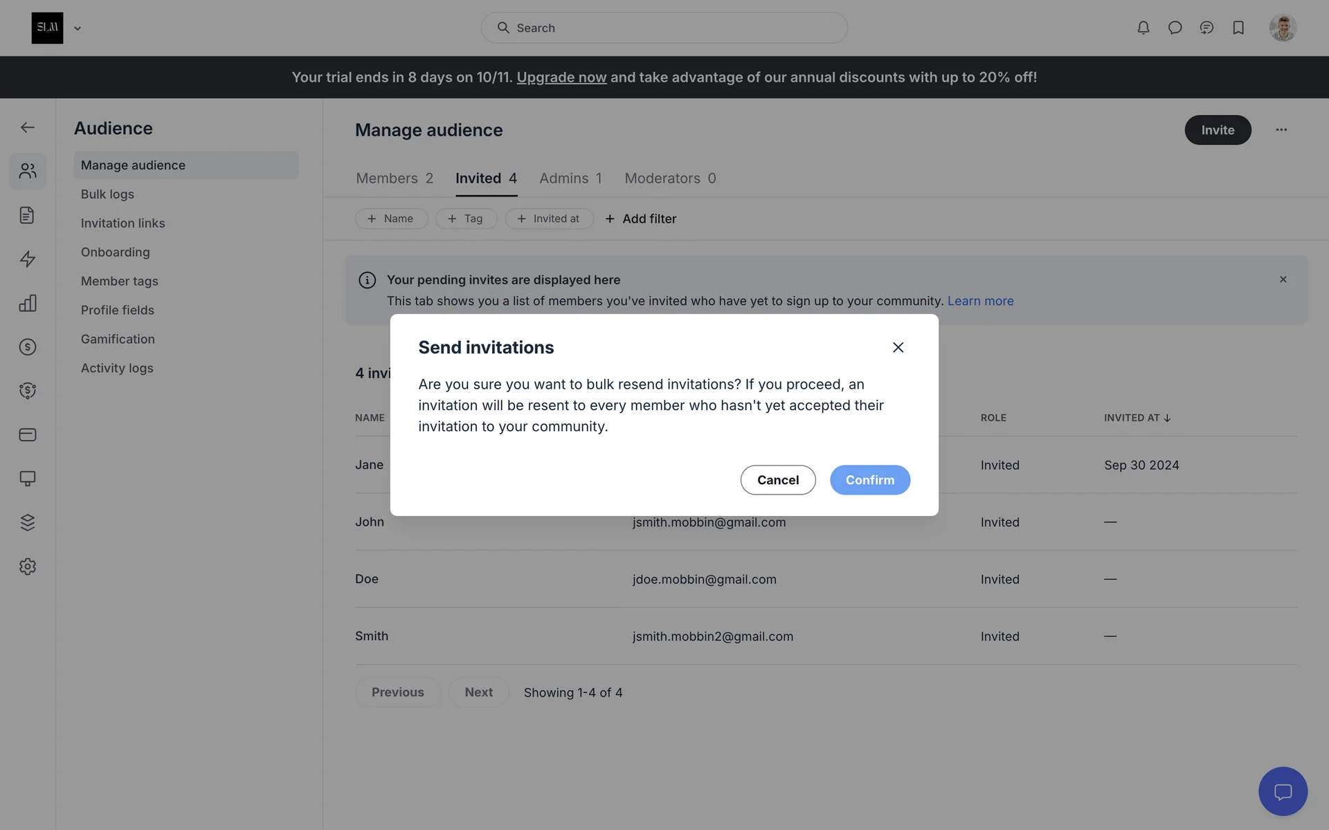Close the Send invitations dialog

898,347
